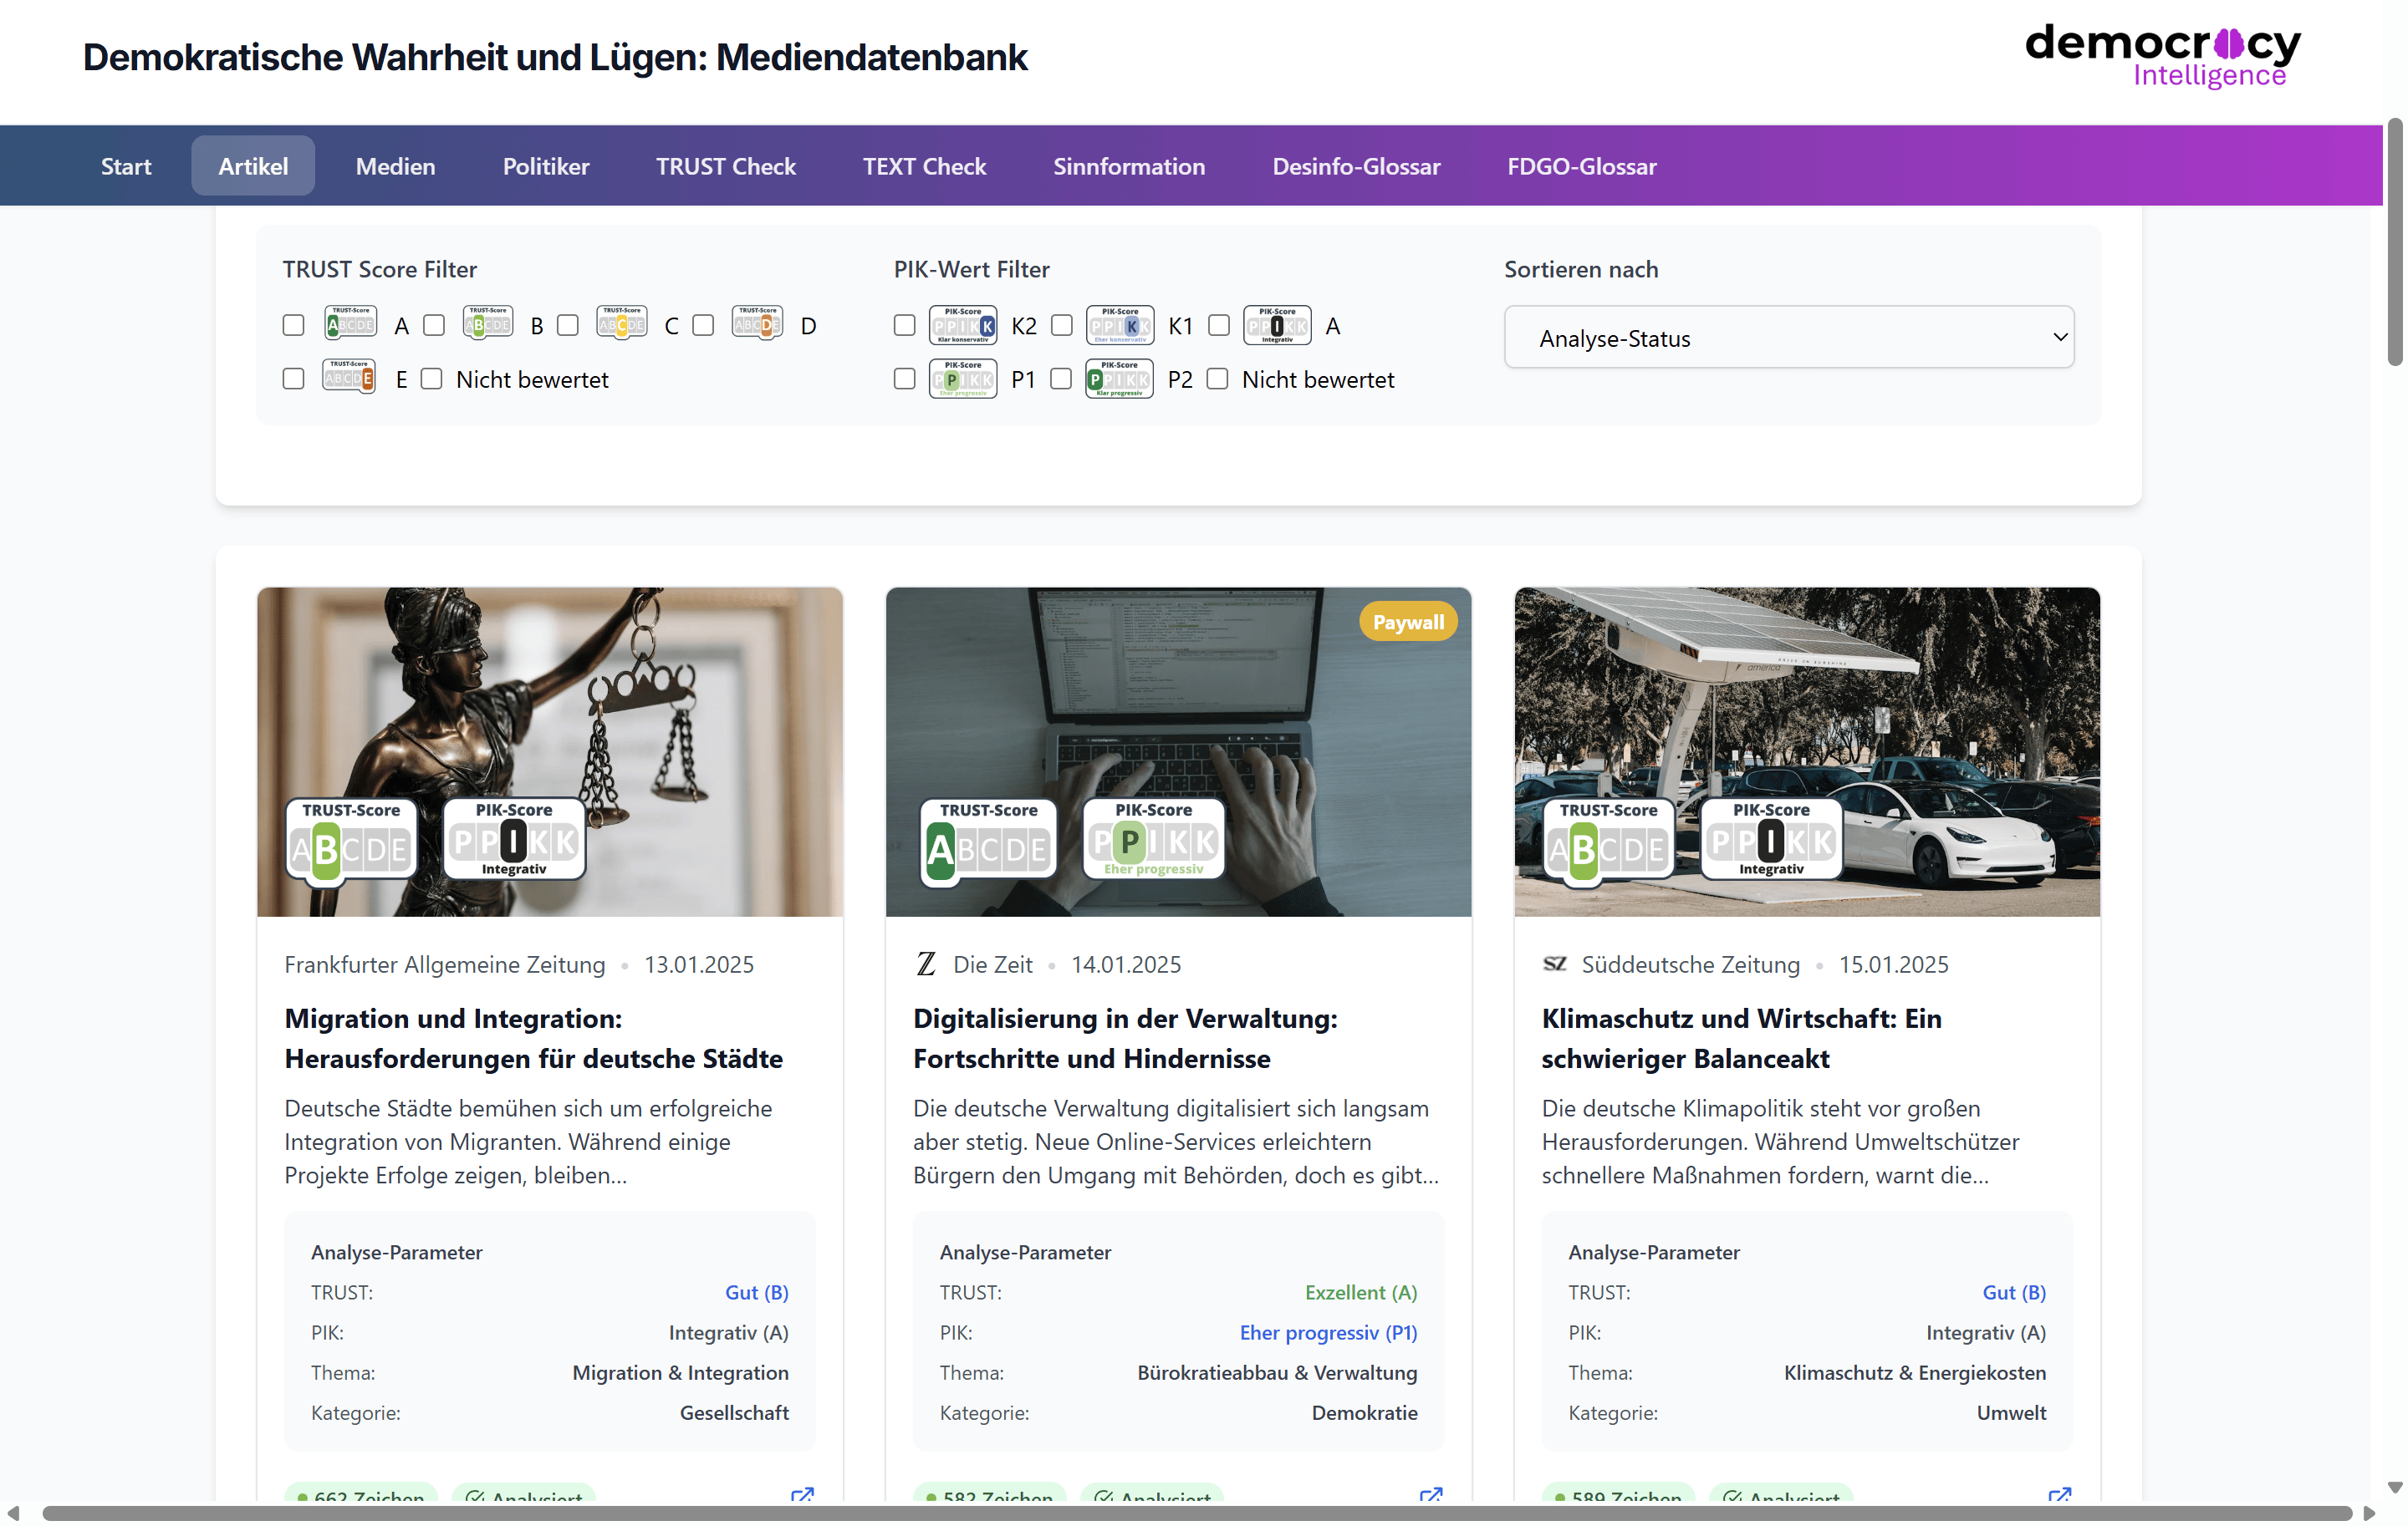Tick TRUST filter Nicht bewertet checkbox

tap(431, 379)
